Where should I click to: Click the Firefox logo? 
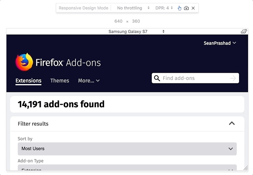pyautogui.click(x=24, y=62)
